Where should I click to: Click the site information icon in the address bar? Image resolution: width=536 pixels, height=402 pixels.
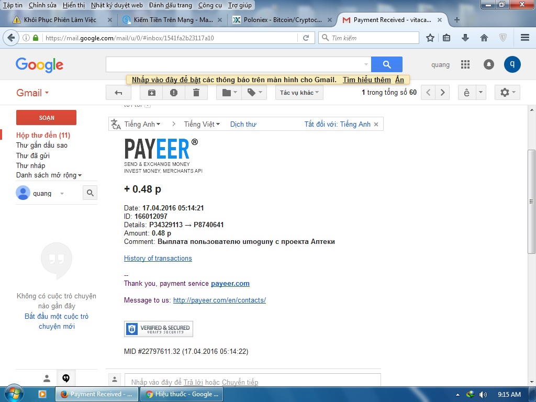[x=26, y=38]
